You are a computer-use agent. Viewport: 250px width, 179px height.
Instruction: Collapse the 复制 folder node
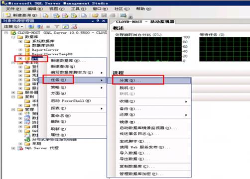(13, 97)
